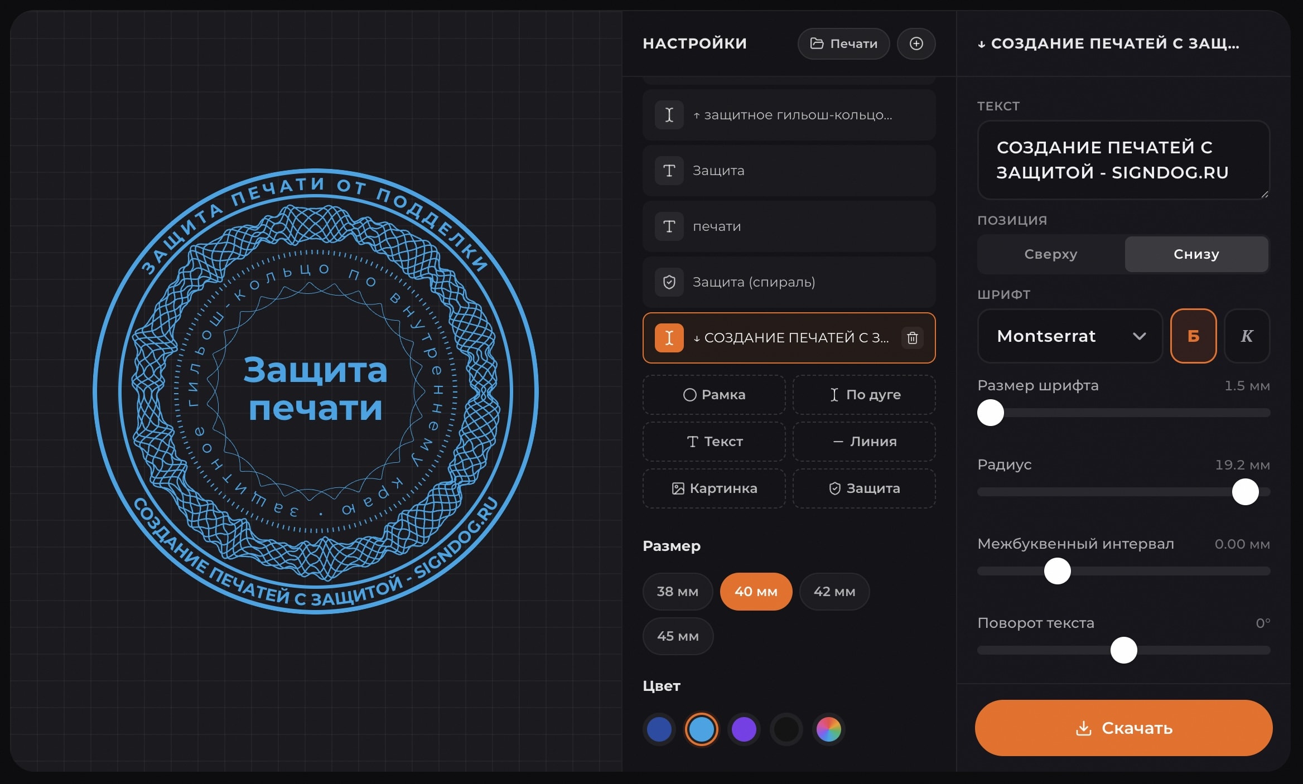Click arc-text icon of защитное гильош-кольцо layer
1303x784 pixels.
669,115
